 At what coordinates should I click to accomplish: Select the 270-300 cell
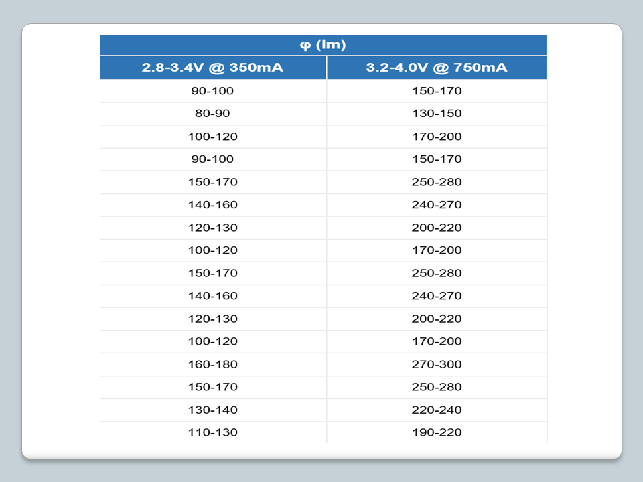tap(437, 364)
